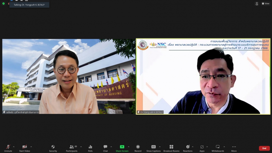This screenshot has width=272, height=153.
Task: Start recording the meeting
Action: pos(138,148)
